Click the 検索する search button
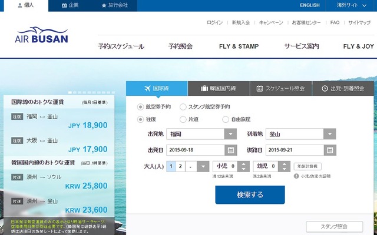Image resolution: width=377 pixels, height=235 pixels. tap(250, 194)
